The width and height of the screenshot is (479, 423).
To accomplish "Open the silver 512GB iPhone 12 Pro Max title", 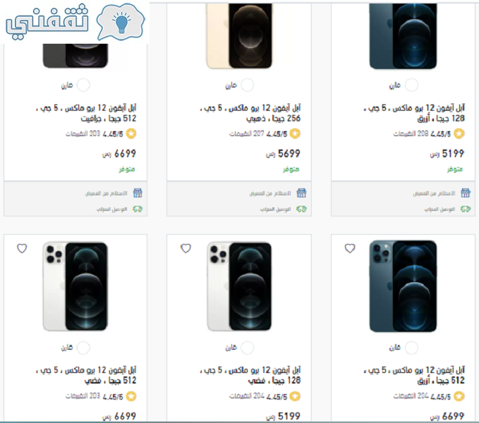I will (x=86, y=375).
